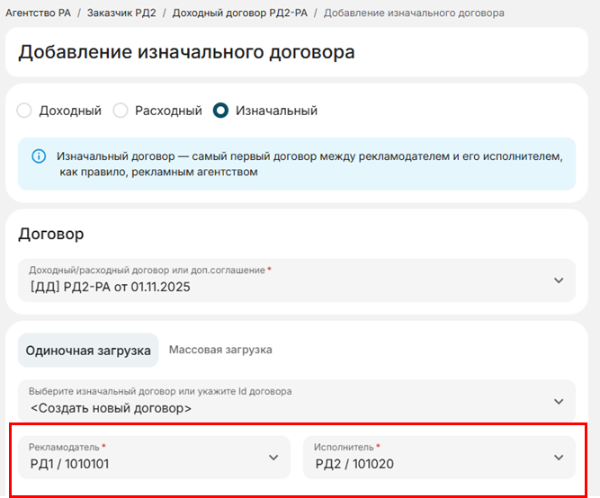Choose the Изначальный radio option

click(x=220, y=111)
